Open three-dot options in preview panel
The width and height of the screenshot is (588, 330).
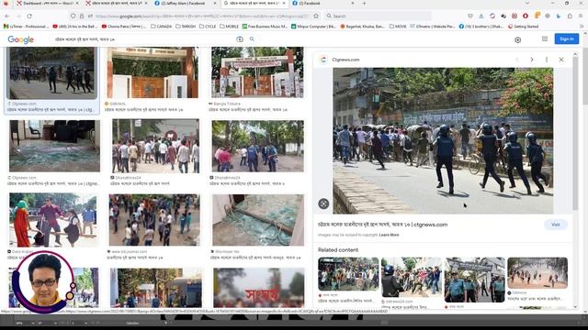coord(547,60)
